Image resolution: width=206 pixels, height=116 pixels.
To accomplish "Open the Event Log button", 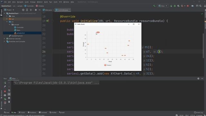I will (199, 112).
